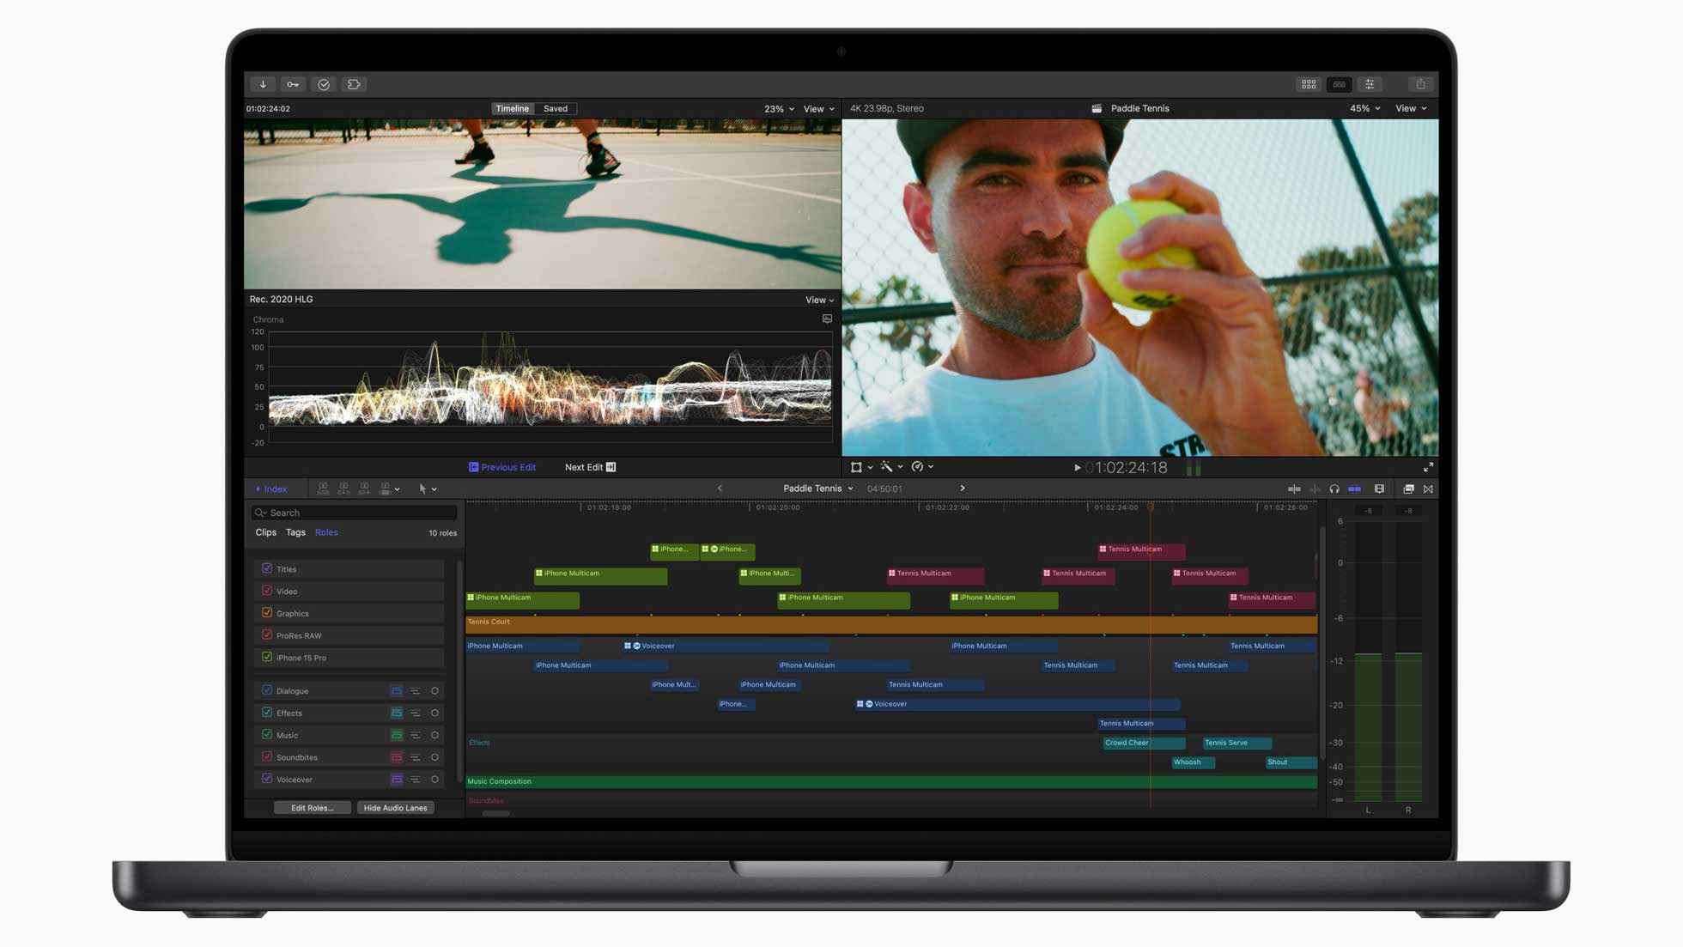This screenshot has width=1683, height=947.
Task: Open the select tool arrow dropdown
Action: pyautogui.click(x=427, y=489)
